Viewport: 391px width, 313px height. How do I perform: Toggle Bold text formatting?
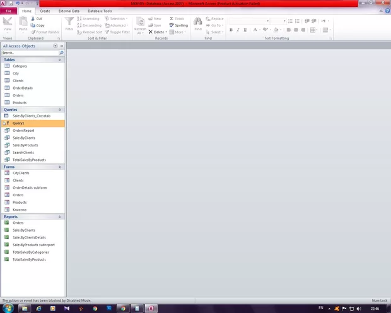231,30
